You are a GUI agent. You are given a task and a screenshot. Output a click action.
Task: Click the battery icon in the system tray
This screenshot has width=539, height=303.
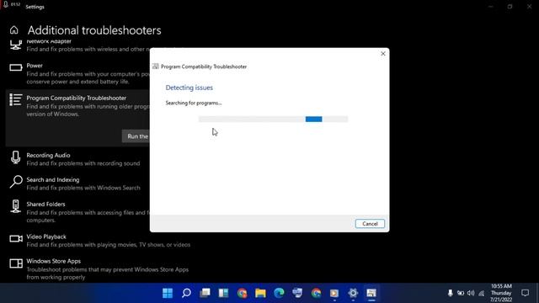461,293
